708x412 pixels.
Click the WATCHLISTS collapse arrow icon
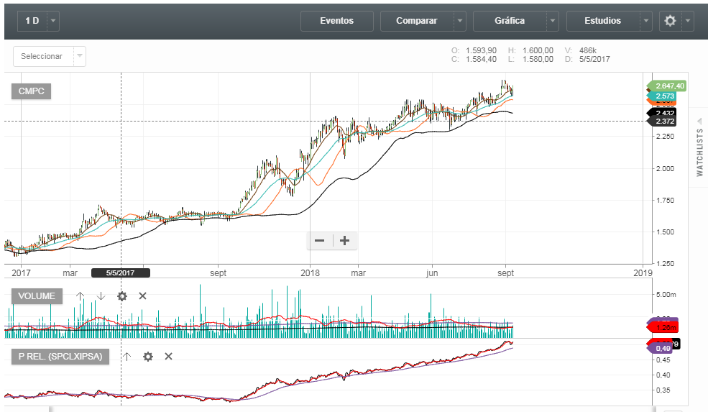pos(699,121)
